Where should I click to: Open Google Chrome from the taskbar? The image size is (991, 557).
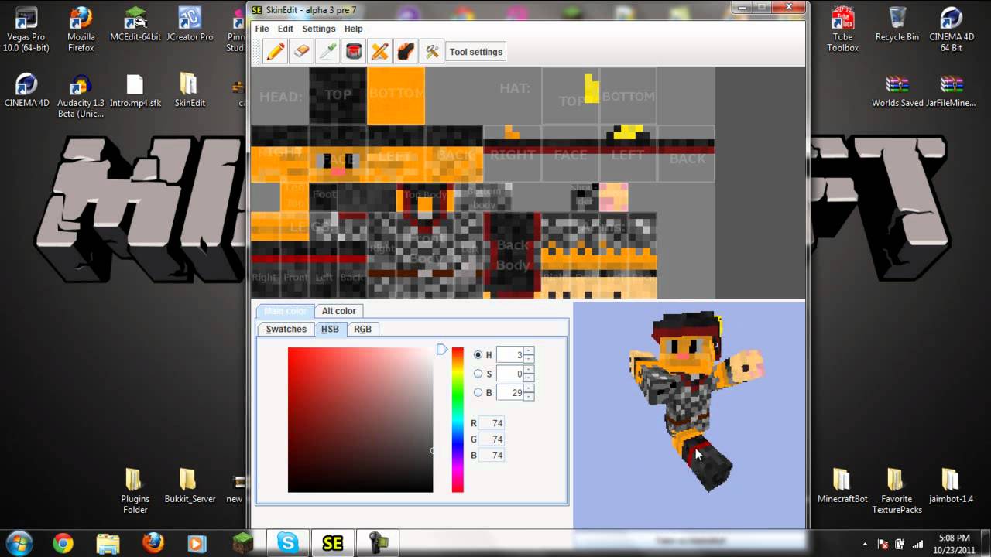[63, 543]
